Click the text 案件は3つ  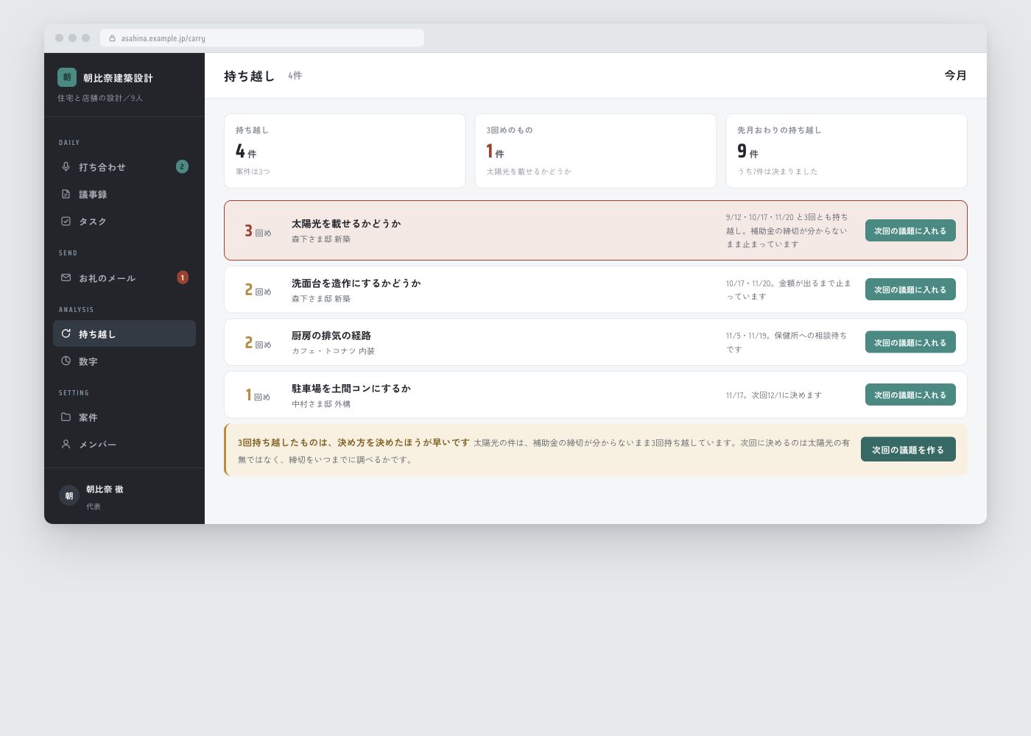click(253, 171)
